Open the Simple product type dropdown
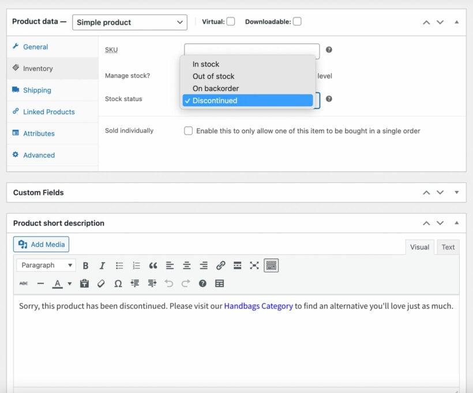The height and width of the screenshot is (393, 473). [130, 23]
